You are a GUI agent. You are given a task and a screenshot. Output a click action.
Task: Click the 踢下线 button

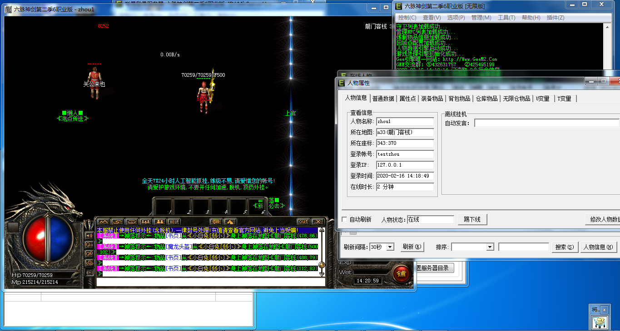point(472,220)
